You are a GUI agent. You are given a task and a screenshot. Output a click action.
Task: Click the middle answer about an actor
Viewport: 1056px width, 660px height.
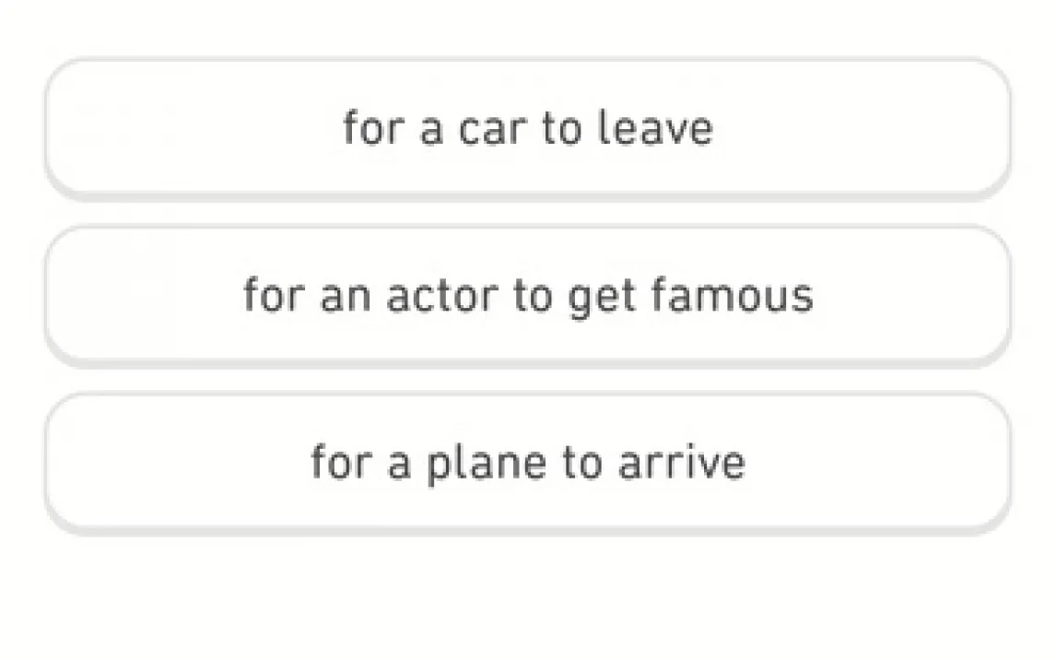click(x=527, y=295)
